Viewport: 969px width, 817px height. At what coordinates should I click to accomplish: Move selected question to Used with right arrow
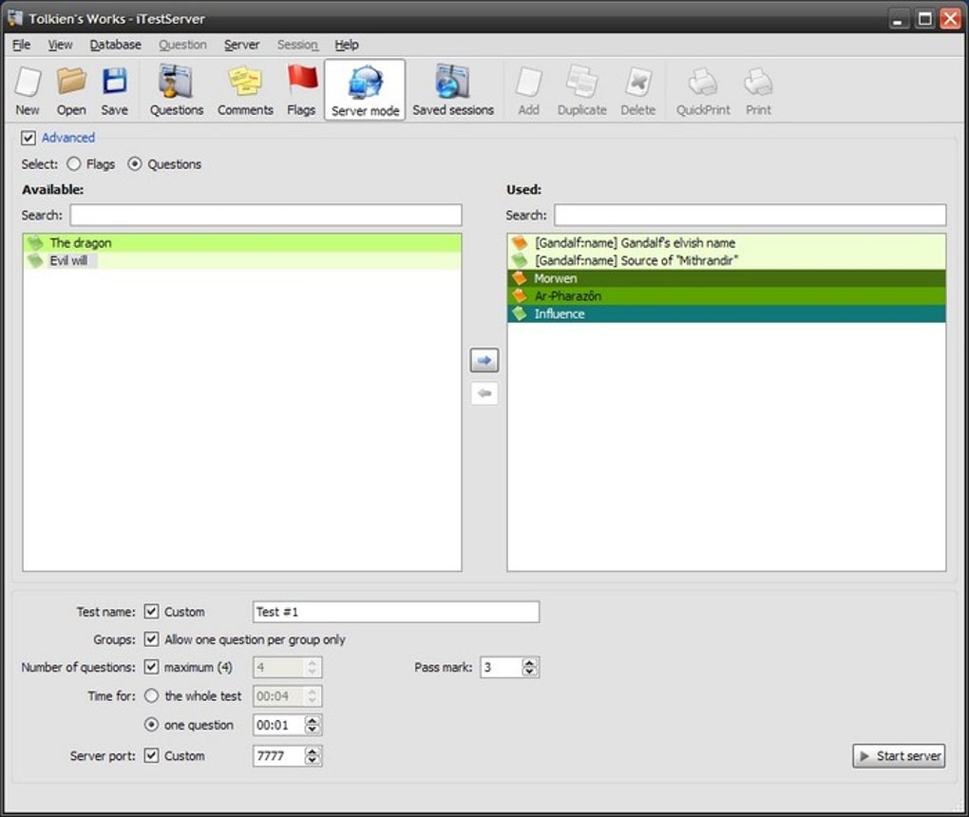484,360
